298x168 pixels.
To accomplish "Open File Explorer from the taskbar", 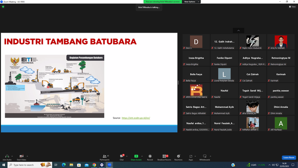I will pyautogui.click(x=71, y=165).
